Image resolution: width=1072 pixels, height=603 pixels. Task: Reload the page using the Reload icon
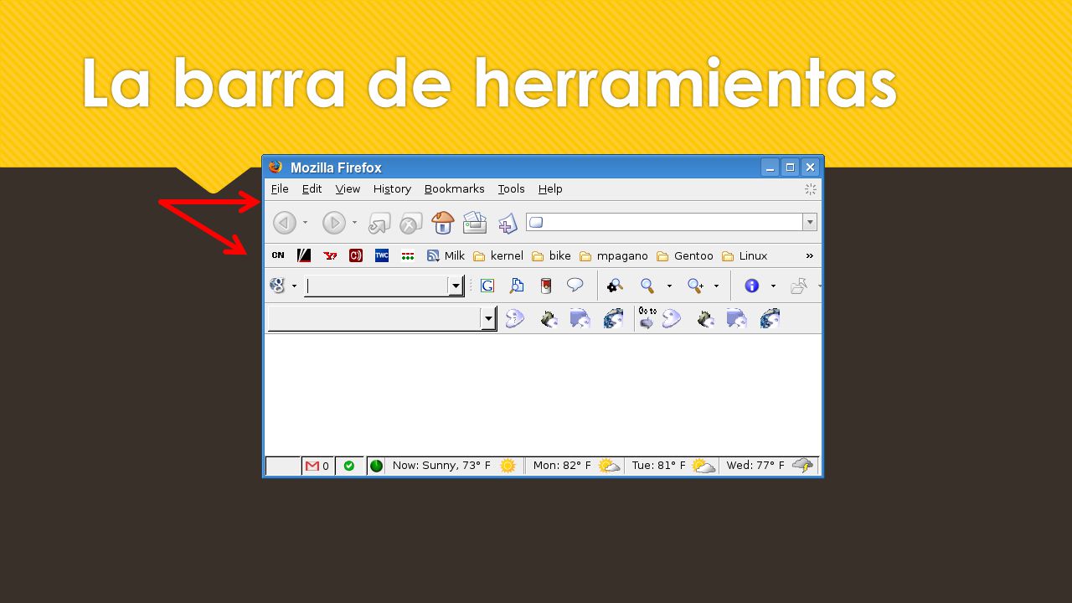379,223
